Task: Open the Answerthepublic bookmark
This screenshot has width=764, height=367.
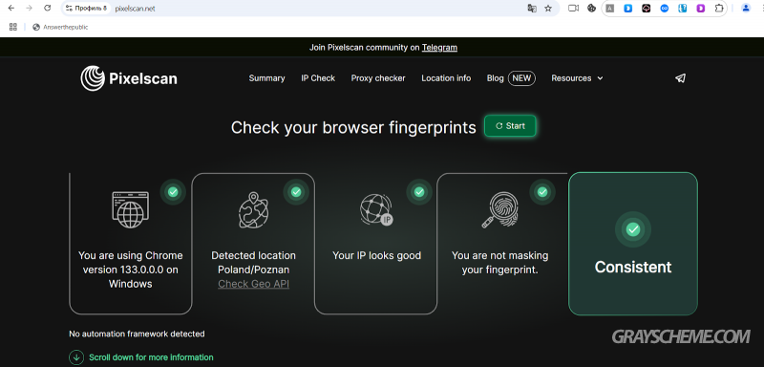Action: (60, 28)
